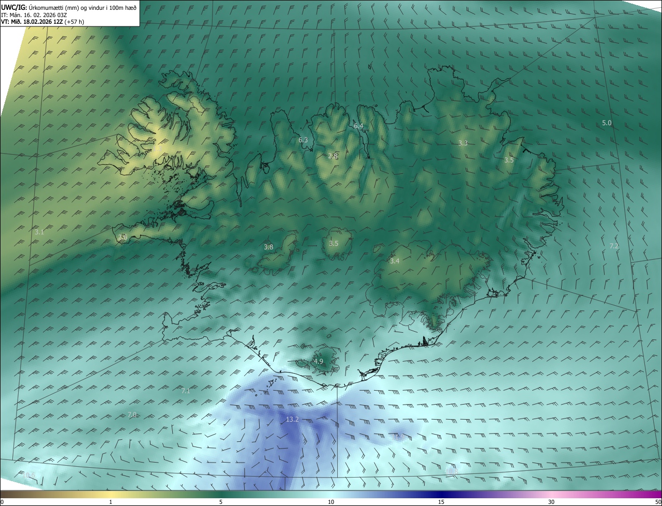This screenshot has height=506, width=662.
Task: Select the initial time line 'IT: Mán. 16. 02. 2026 03Z'
Action: 34,15
